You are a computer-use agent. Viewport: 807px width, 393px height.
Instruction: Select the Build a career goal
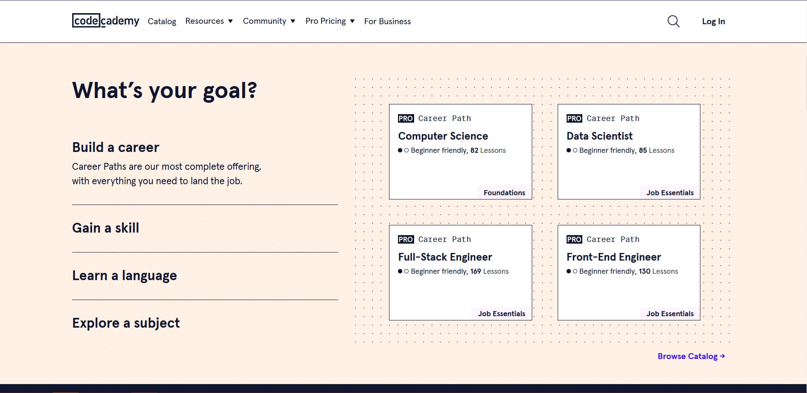116,147
